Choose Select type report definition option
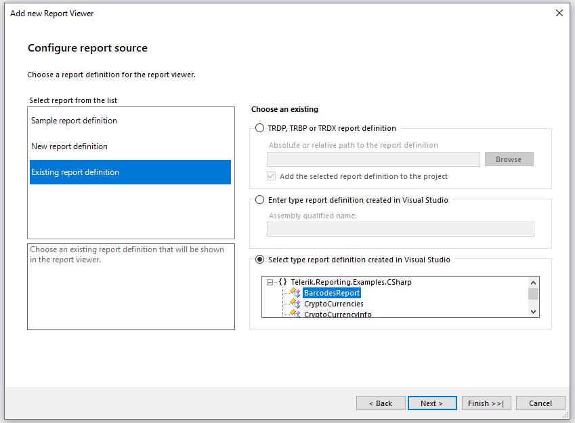 click(x=259, y=259)
